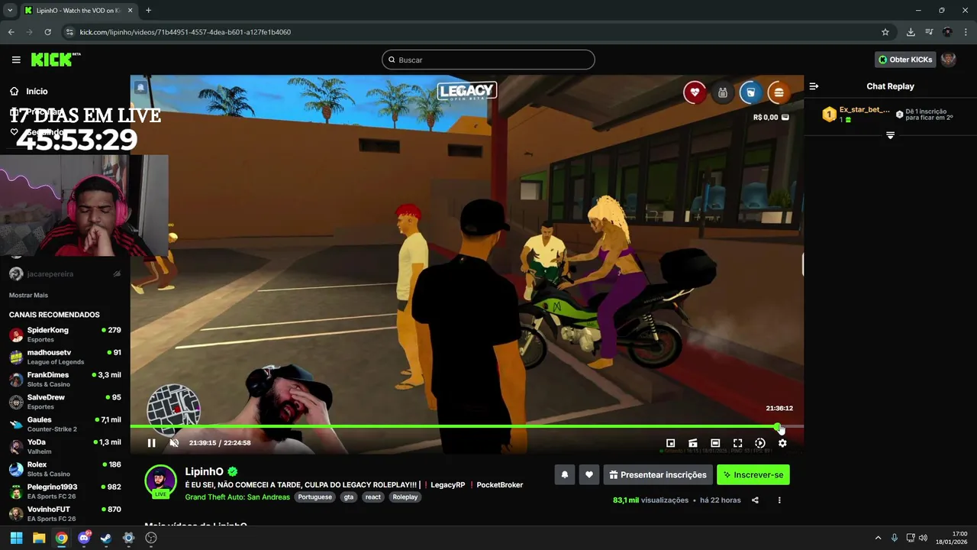Pause the video playback
This screenshot has width=977, height=550.
(x=151, y=443)
